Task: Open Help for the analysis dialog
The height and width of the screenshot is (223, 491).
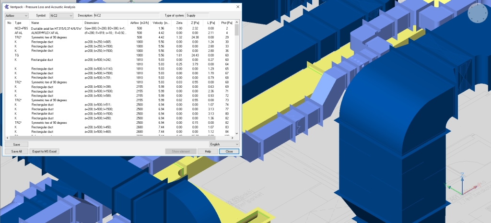Action: pyautogui.click(x=208, y=151)
